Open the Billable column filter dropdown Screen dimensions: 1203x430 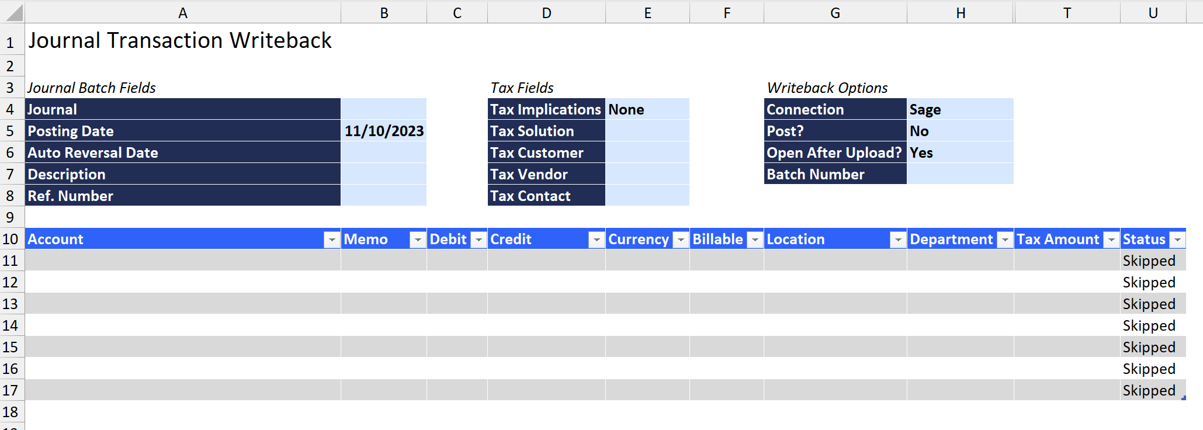(755, 240)
